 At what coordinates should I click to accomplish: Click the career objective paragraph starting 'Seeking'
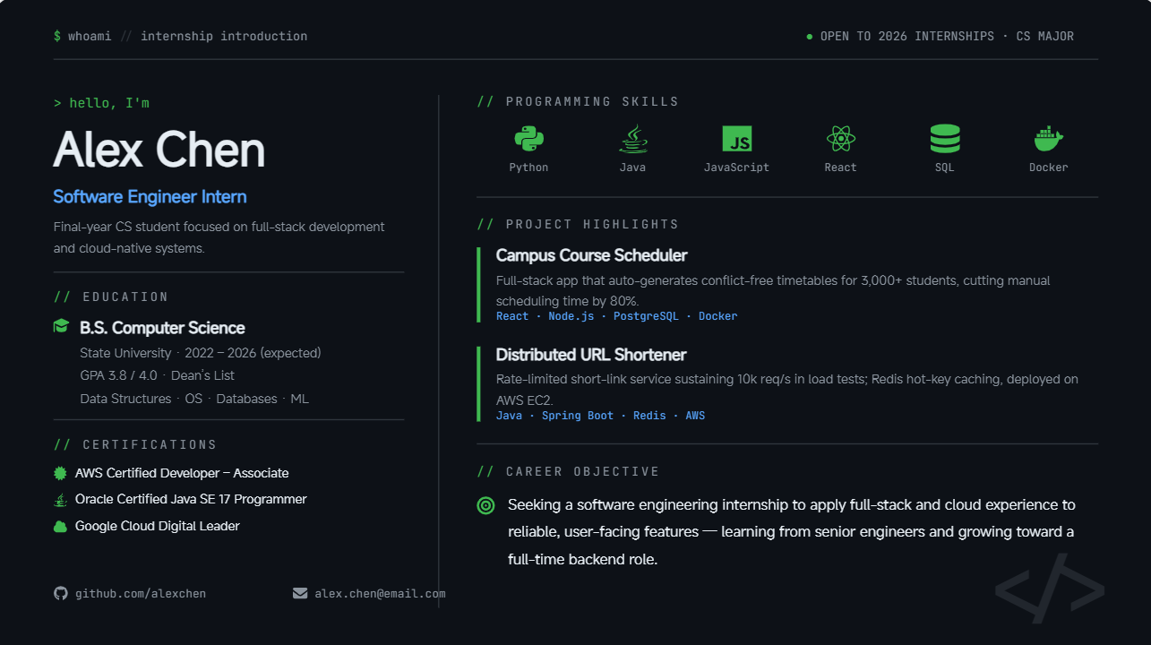(x=792, y=532)
